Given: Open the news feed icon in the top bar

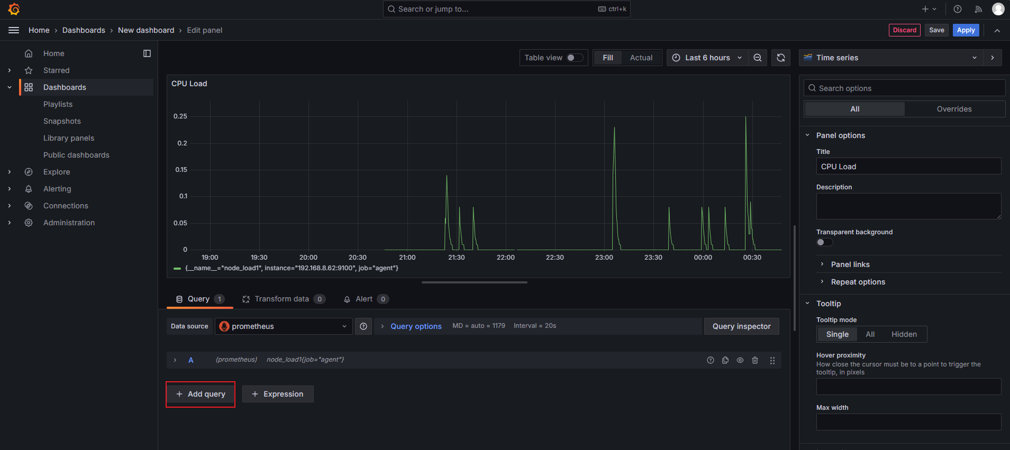Looking at the screenshot, I should tap(978, 9).
